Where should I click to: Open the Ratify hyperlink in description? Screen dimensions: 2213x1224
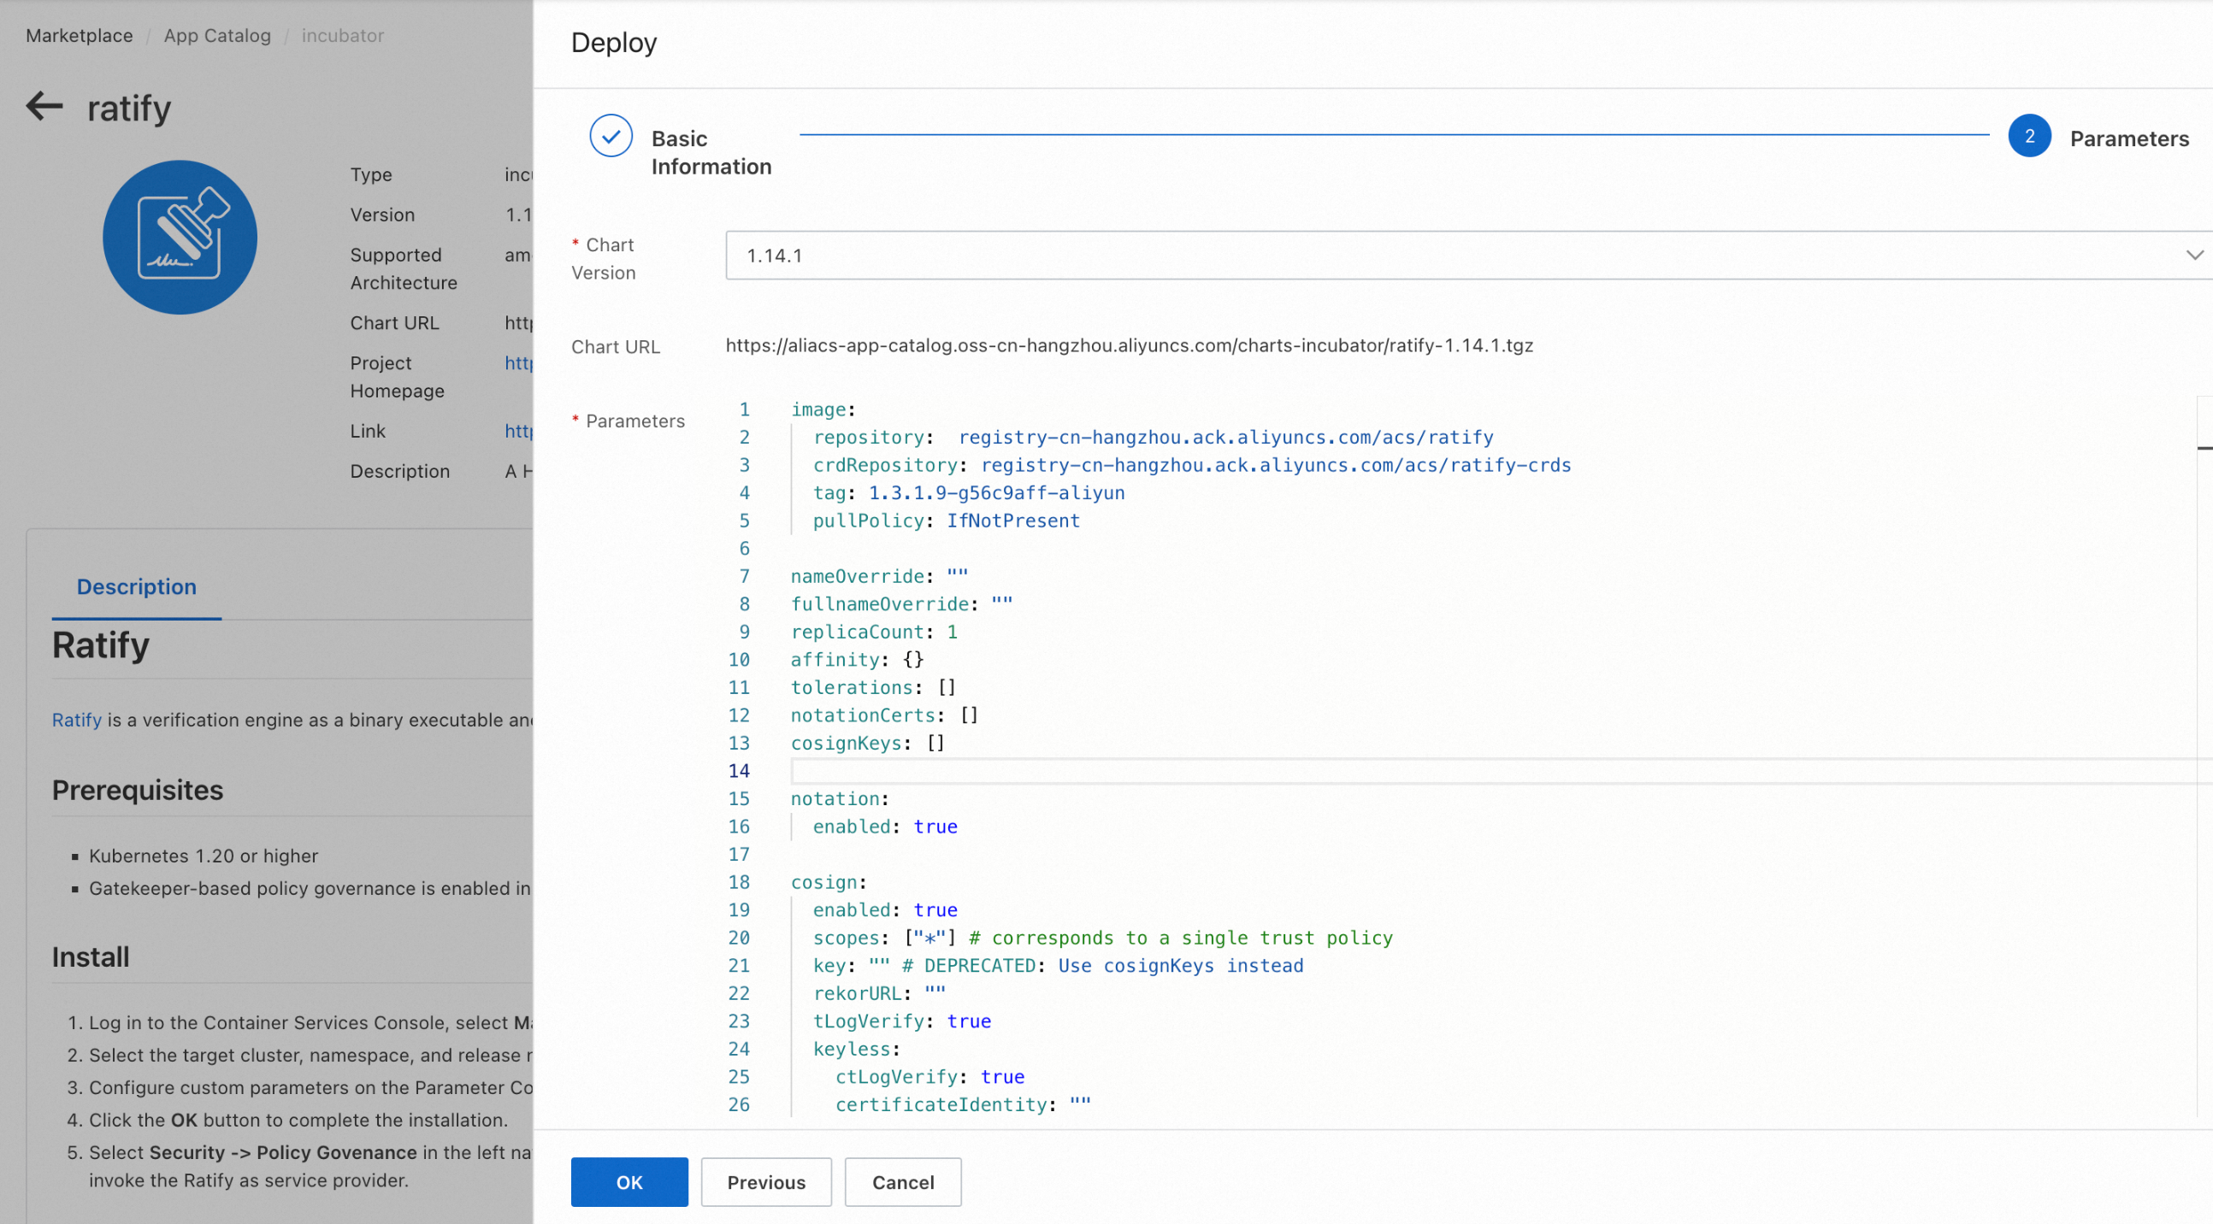[x=76, y=720]
